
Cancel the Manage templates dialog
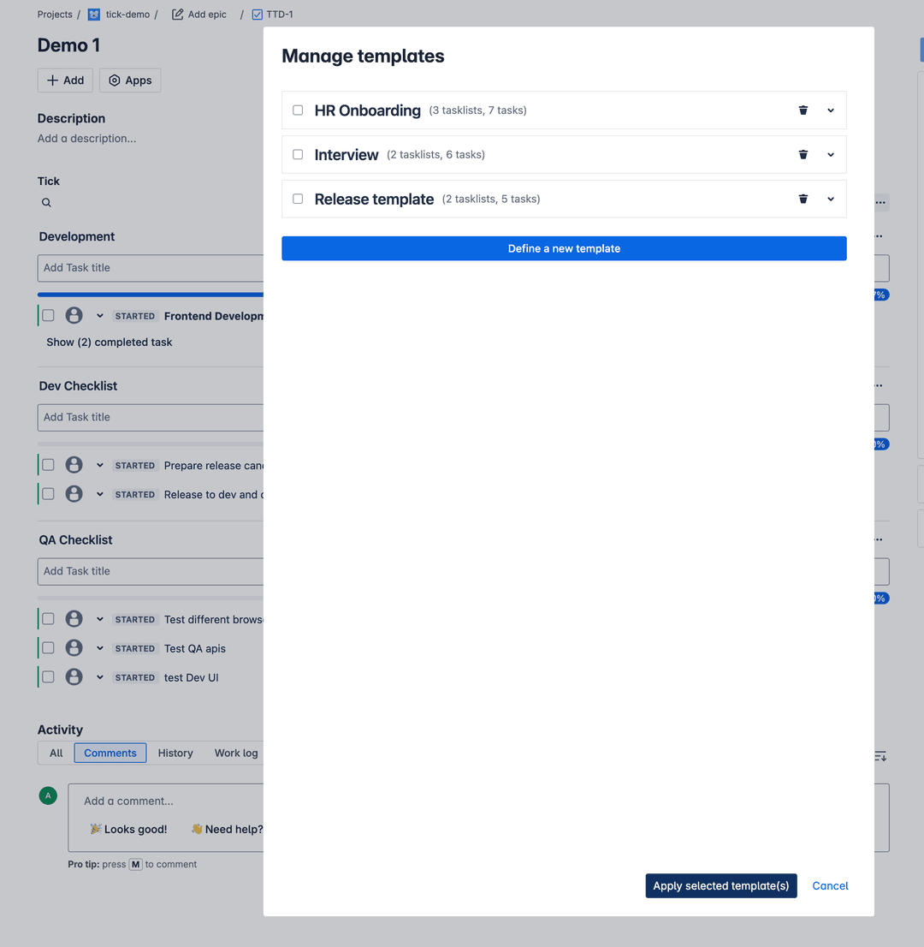click(x=830, y=886)
